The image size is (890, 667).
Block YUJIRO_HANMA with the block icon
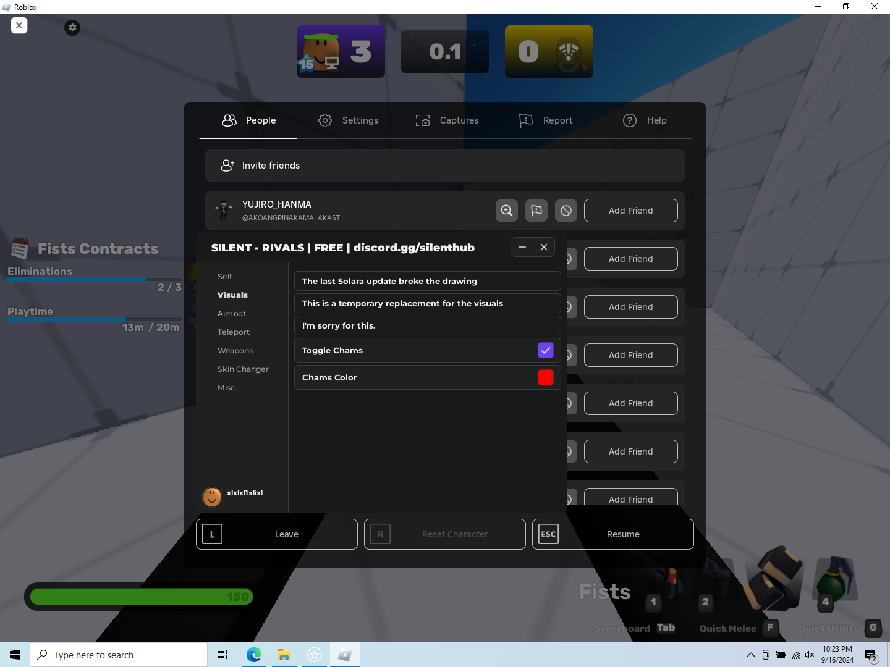(x=566, y=211)
